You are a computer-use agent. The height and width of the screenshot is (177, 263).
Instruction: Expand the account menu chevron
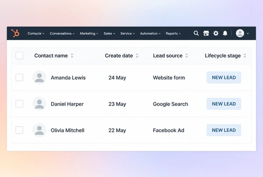click(x=248, y=34)
